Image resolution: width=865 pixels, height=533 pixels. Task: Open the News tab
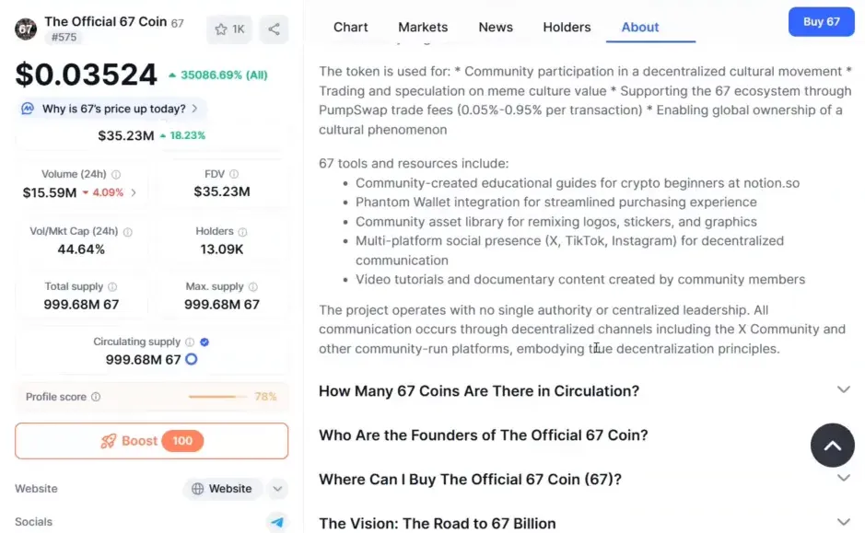(496, 28)
